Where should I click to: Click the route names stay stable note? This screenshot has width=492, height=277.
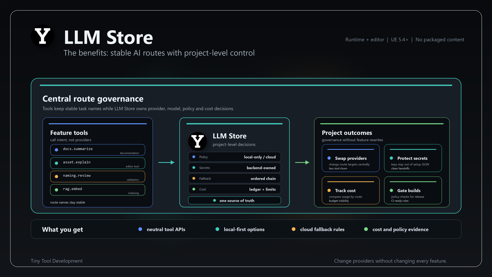(67, 202)
